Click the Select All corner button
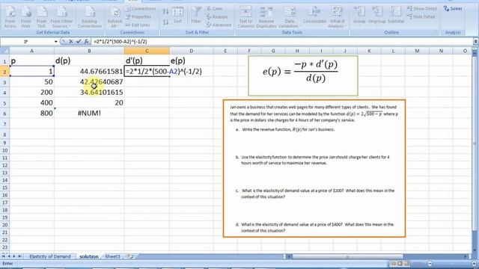479x269 pixels. [x=4, y=51]
